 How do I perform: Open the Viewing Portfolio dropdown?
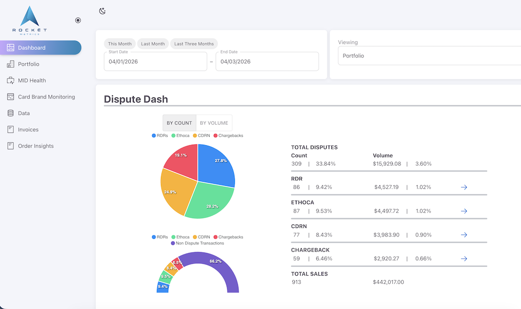pos(429,55)
